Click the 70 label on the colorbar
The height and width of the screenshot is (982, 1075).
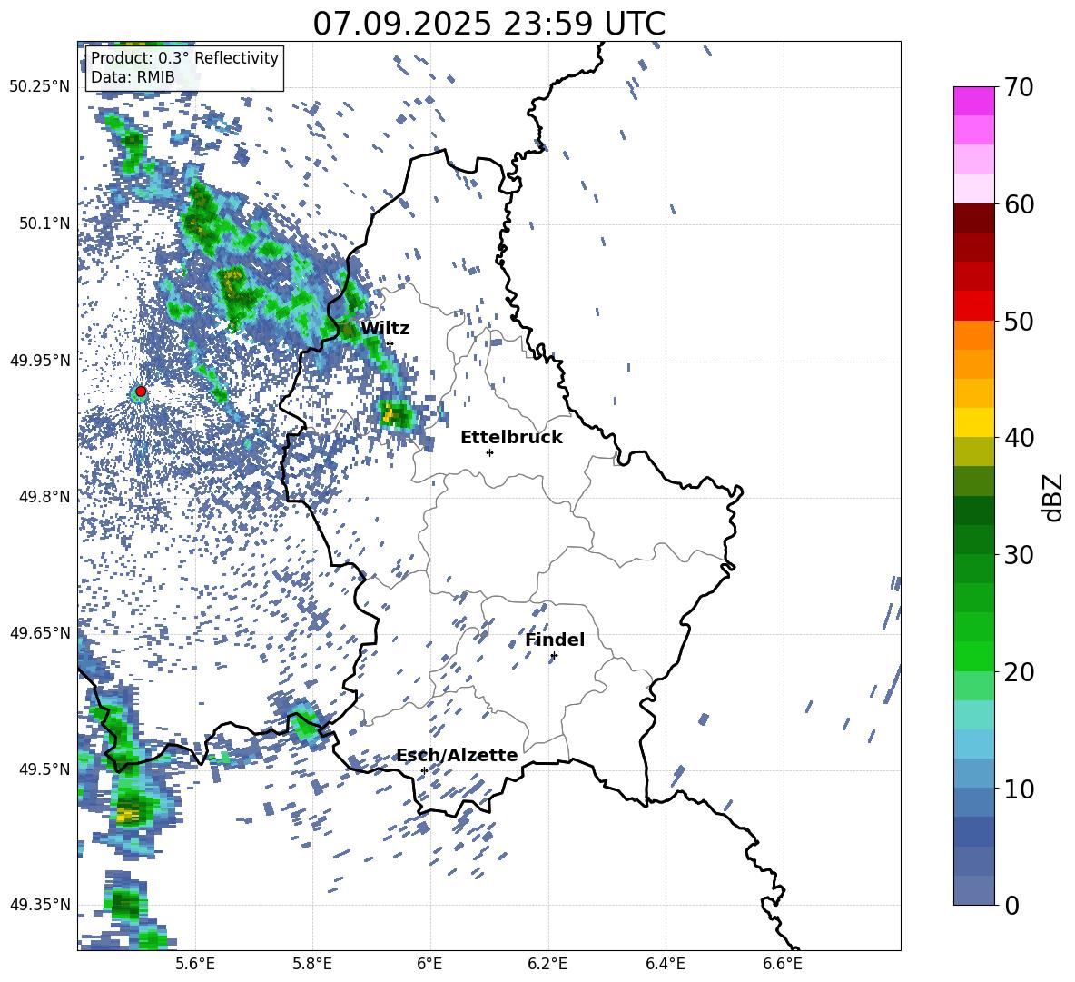coord(1019,88)
